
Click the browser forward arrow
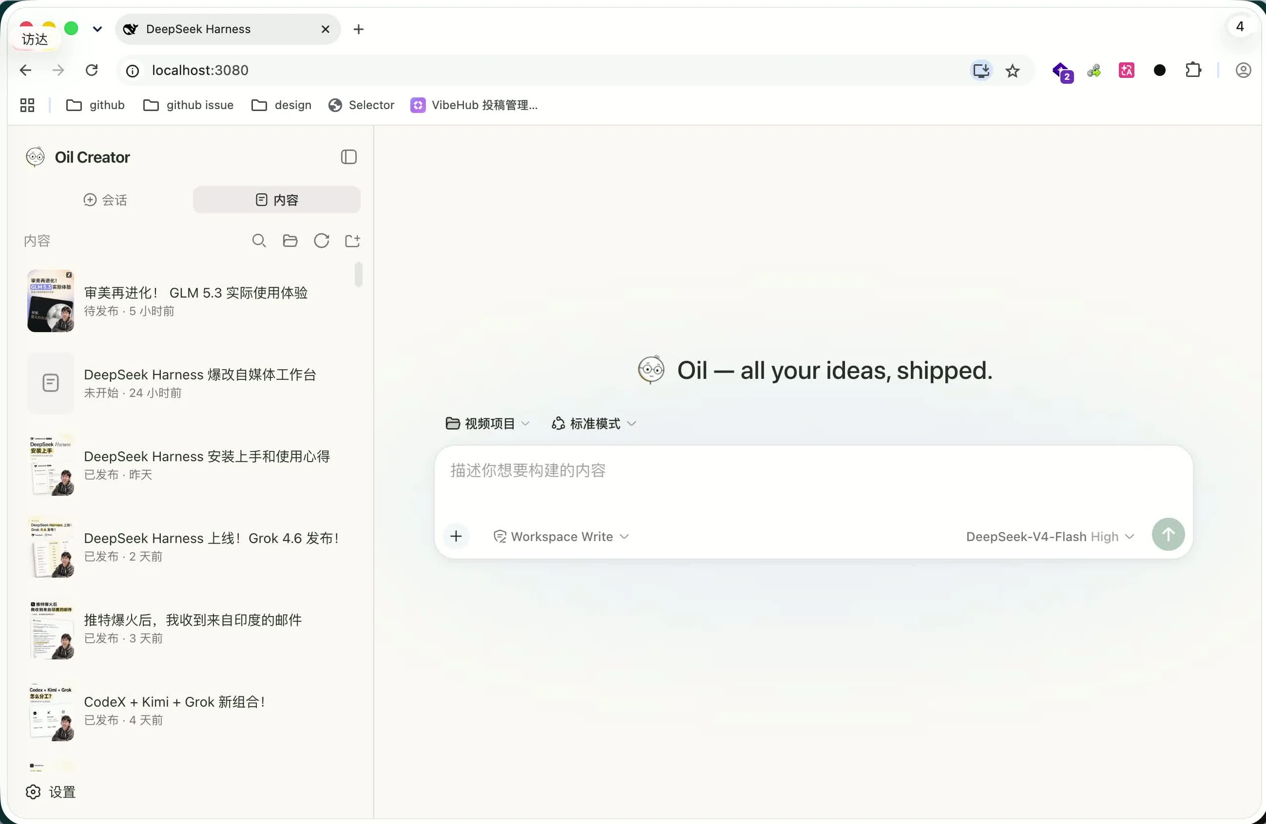click(58, 70)
